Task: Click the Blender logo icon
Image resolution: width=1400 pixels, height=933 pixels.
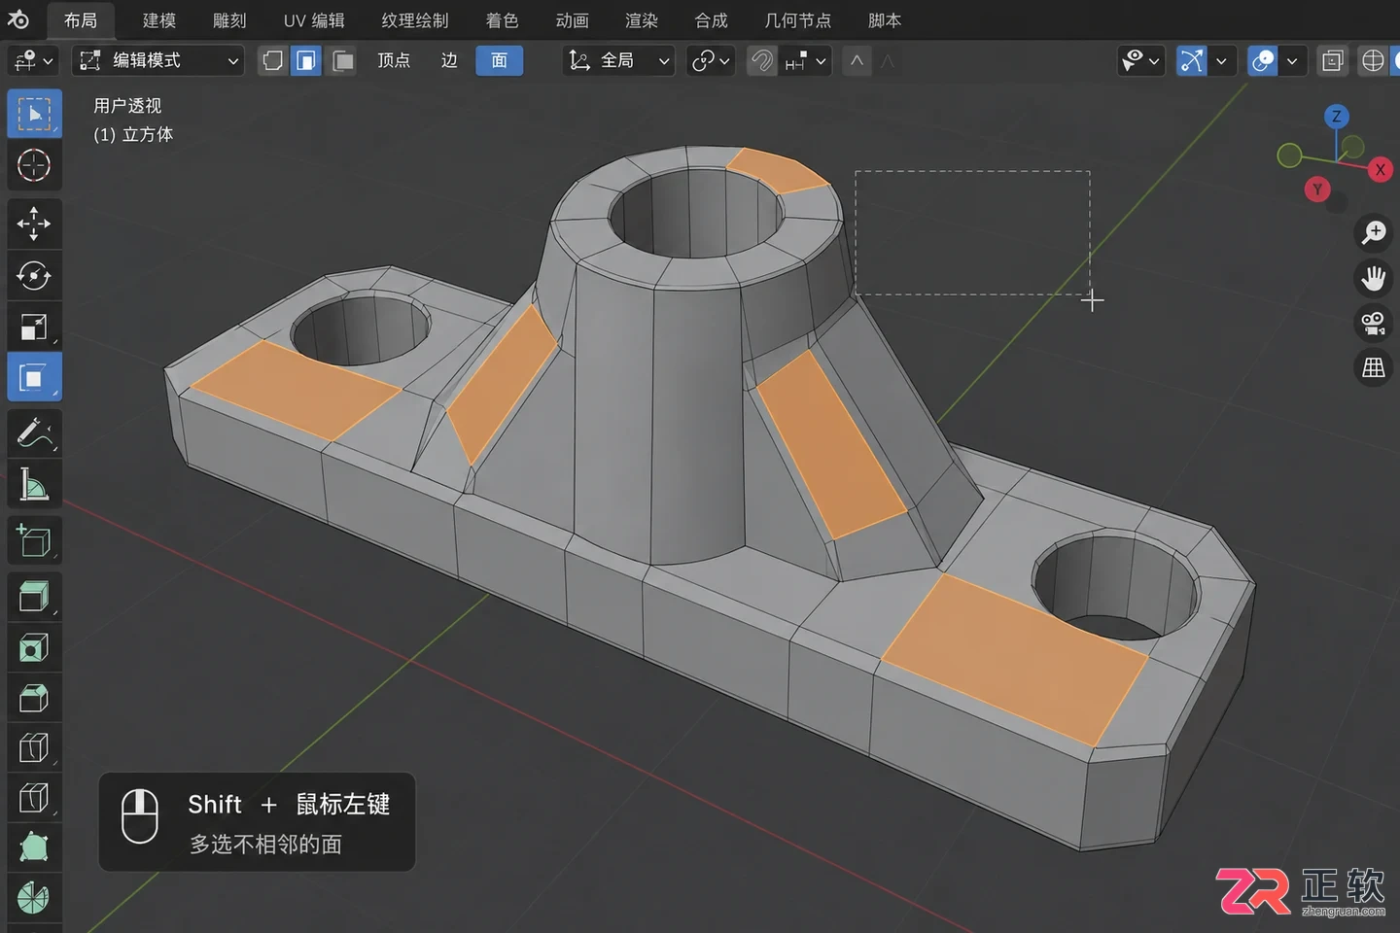Action: [18, 19]
